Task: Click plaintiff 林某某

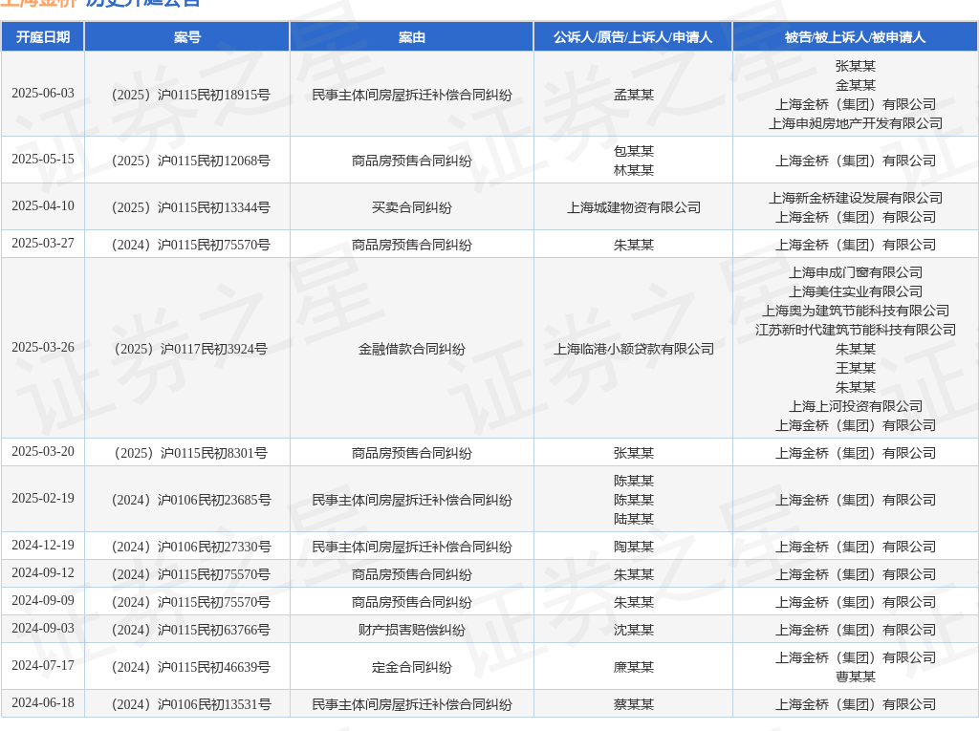Action: tap(633, 170)
